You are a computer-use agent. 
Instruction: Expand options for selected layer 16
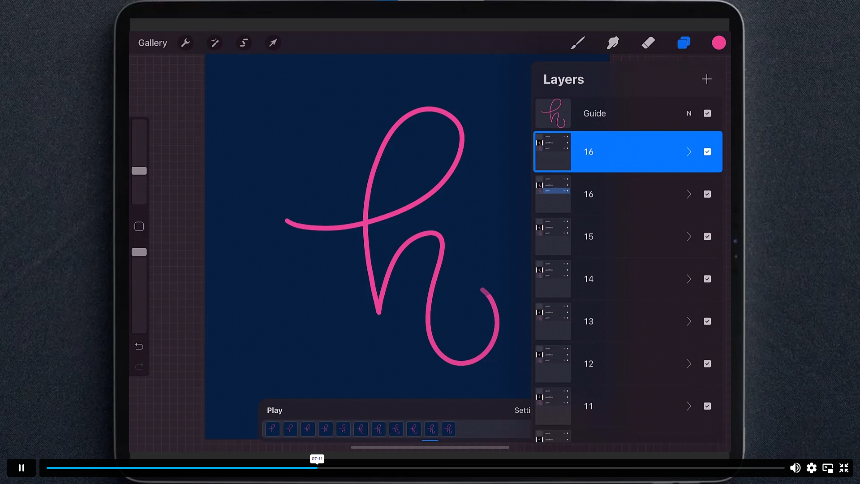coord(689,152)
